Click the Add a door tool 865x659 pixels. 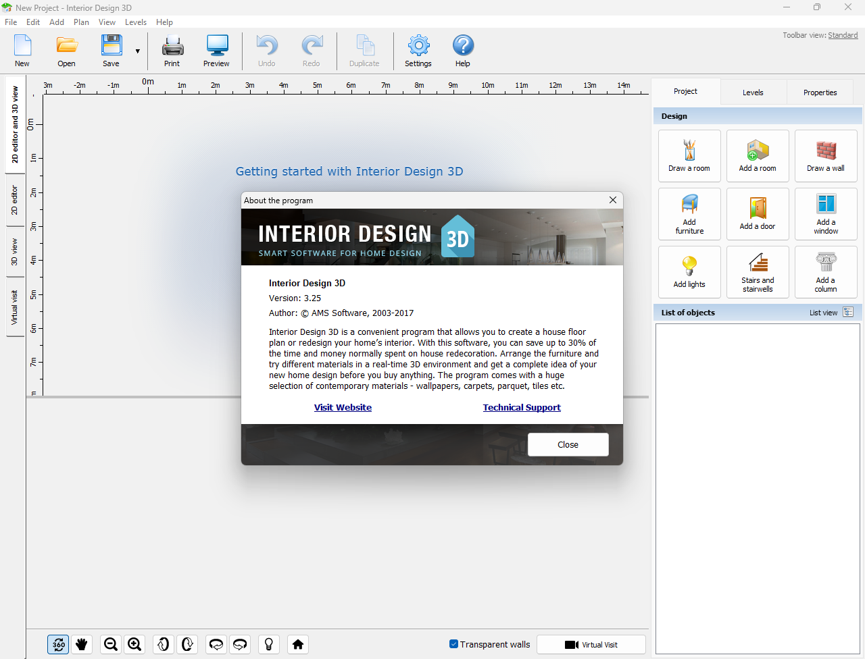(x=758, y=214)
